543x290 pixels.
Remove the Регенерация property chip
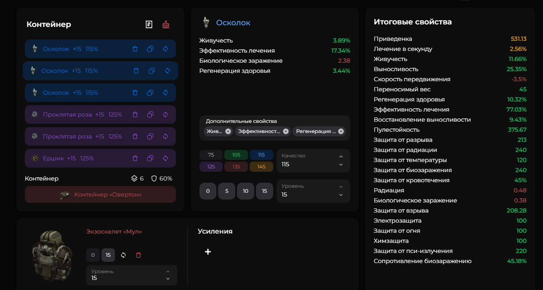(x=341, y=131)
